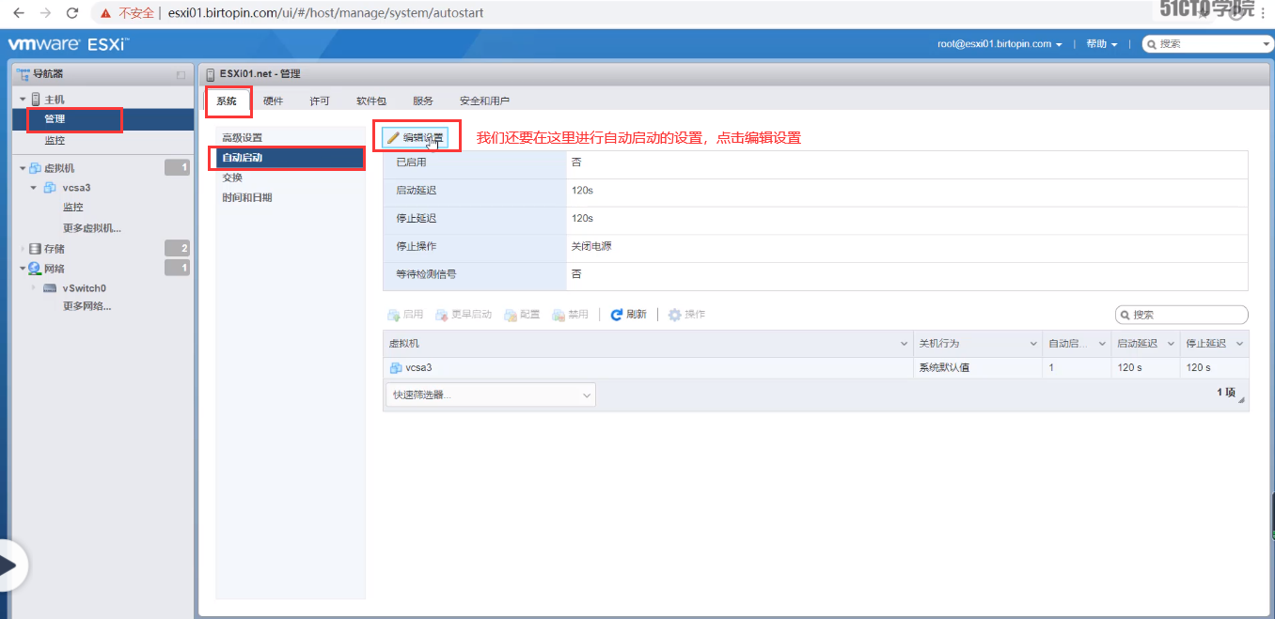Click the autostart table 搜索 field
Viewport: 1275px width, 619px height.
1182,315
